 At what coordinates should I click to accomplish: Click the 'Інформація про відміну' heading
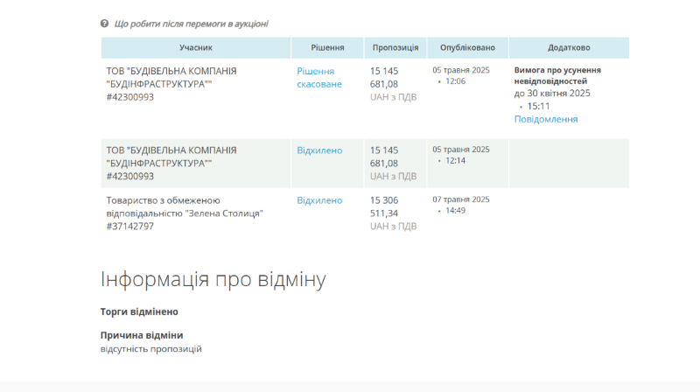(x=213, y=280)
